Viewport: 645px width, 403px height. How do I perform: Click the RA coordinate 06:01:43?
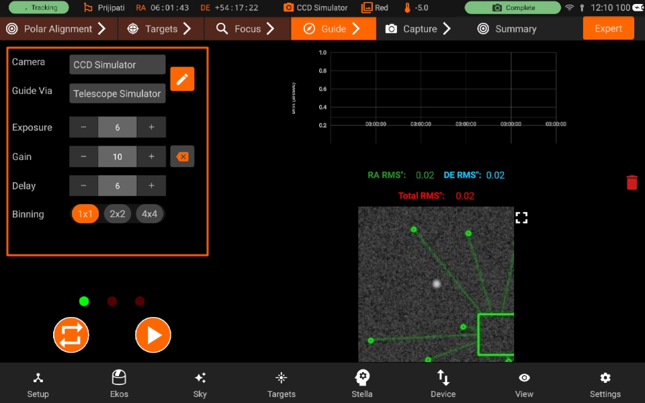169,7
